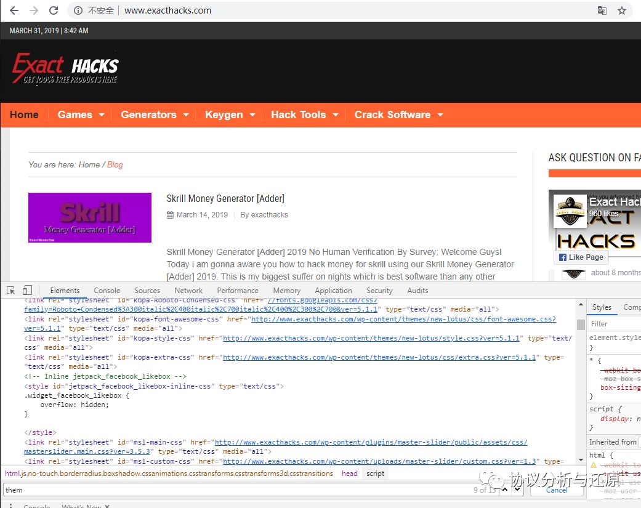Image resolution: width=641 pixels, height=508 pixels.
Task: Open the font-awesome.css stylesheet link
Action: [403, 319]
